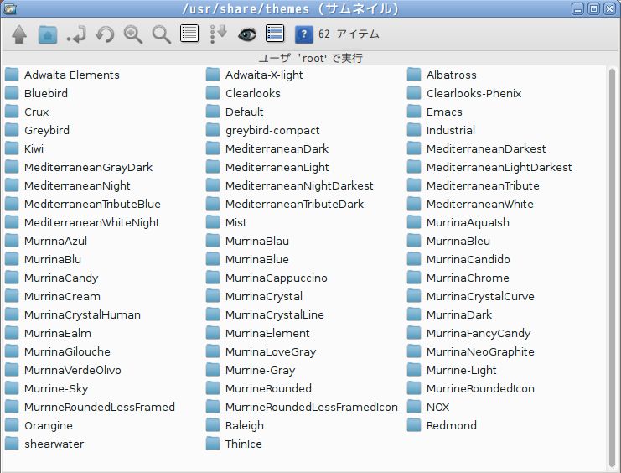Click the vertical scrollbar on the right
Image resolution: width=621 pixels, height=473 pixels.
611,252
